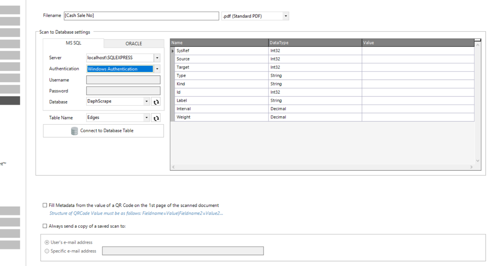Viewport: 488px width, 266px height.
Task: Choose User's e-mail address radio option
Action: point(47,242)
